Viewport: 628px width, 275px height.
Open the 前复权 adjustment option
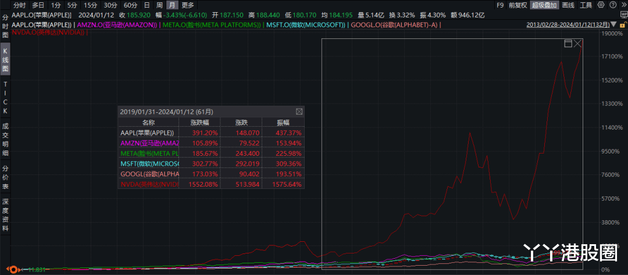518,5
